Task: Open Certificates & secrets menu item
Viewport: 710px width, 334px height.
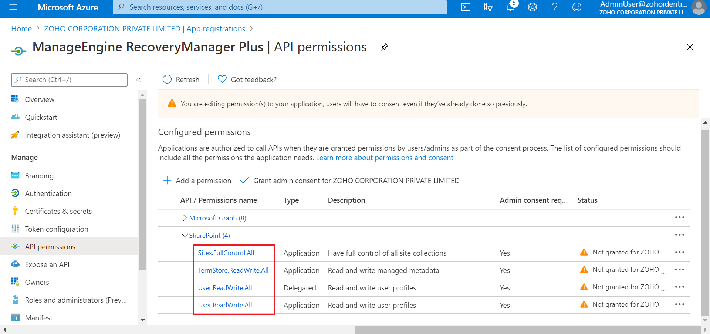Action: click(x=58, y=211)
